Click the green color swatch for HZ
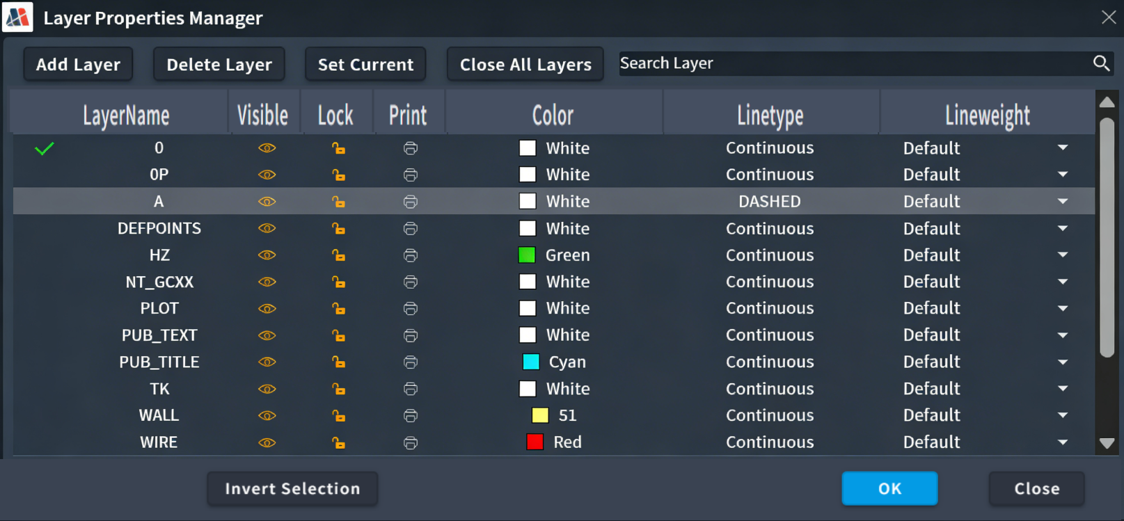 point(527,255)
